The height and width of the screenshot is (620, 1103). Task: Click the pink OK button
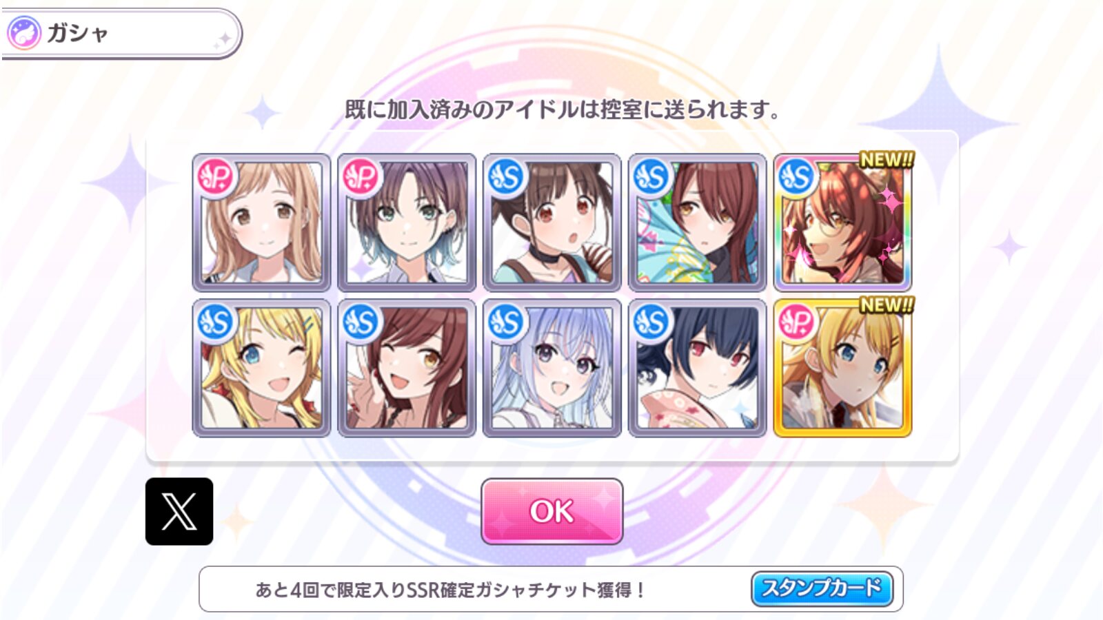551,511
